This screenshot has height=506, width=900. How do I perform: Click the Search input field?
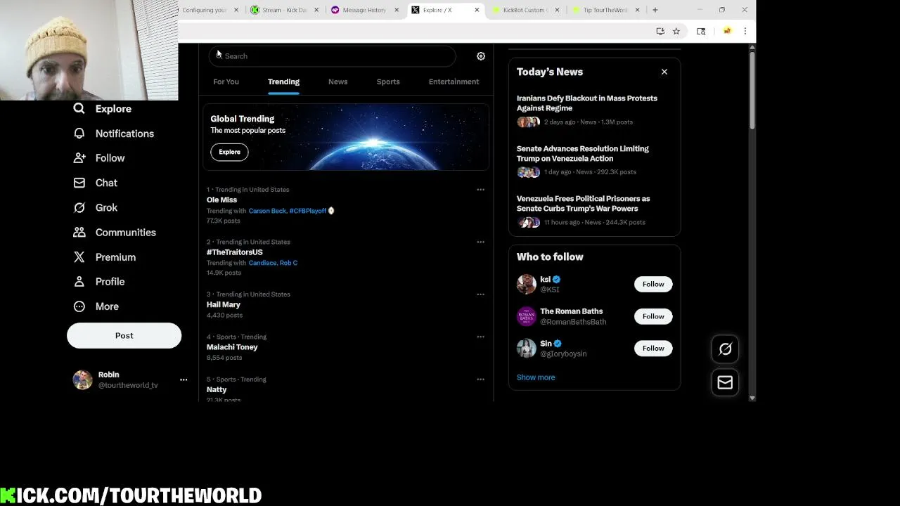click(x=332, y=56)
